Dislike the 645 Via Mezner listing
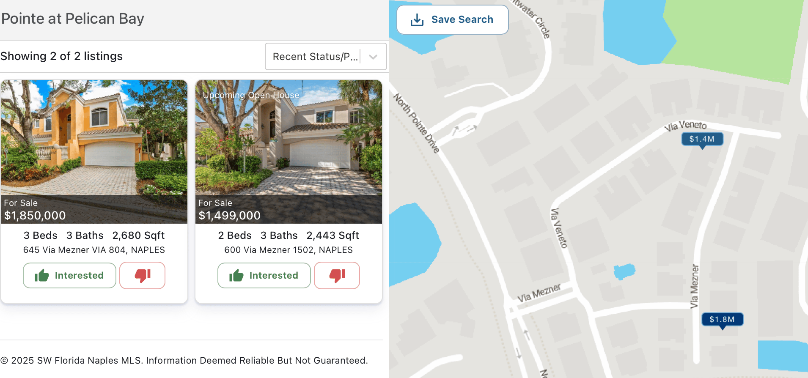 pos(143,276)
